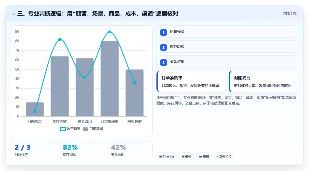Open the 资金占用 list item
The height and width of the screenshot is (171, 309).
227,62
